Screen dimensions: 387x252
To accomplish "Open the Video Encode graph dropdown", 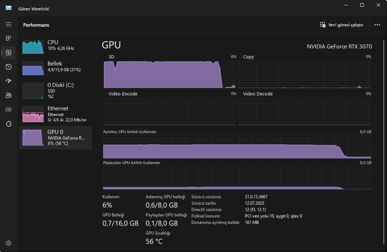I will tap(106, 94).
